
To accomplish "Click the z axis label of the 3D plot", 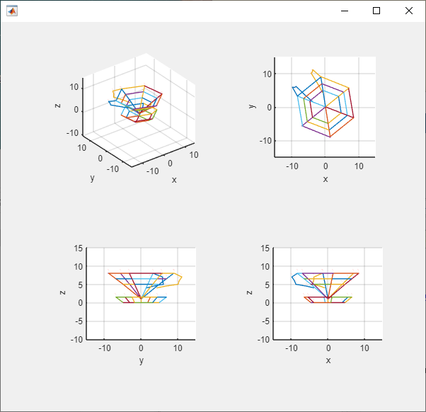I will tap(57, 105).
